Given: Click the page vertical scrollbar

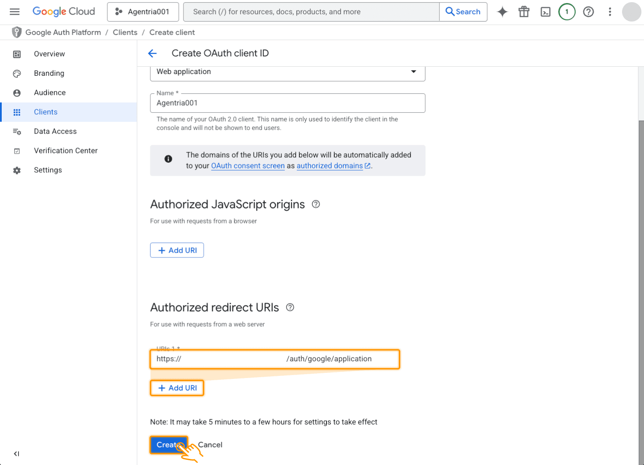Looking at the screenshot, I should tap(641, 293).
